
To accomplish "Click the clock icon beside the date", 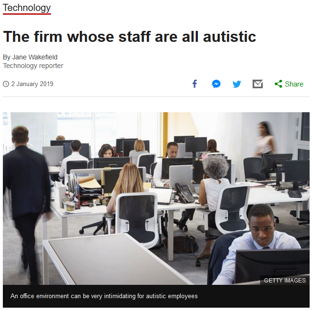I will click(6, 84).
